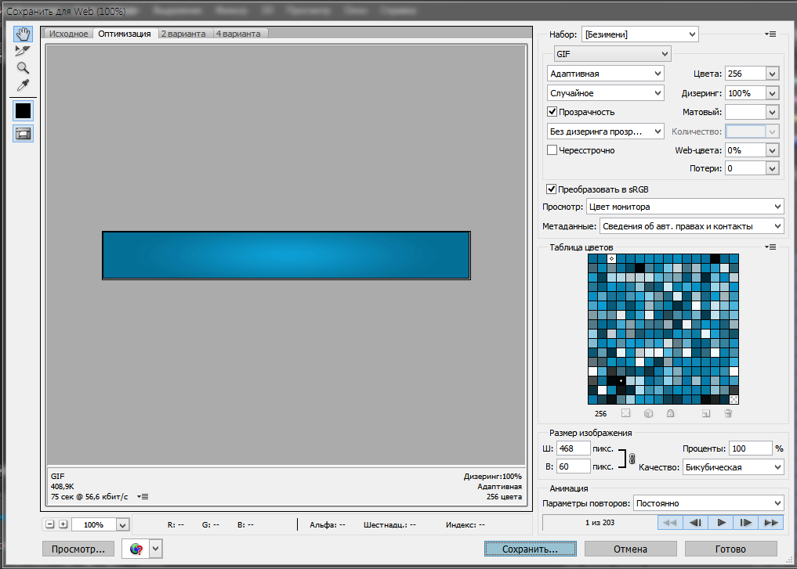Select the Hand tool

coord(23,34)
